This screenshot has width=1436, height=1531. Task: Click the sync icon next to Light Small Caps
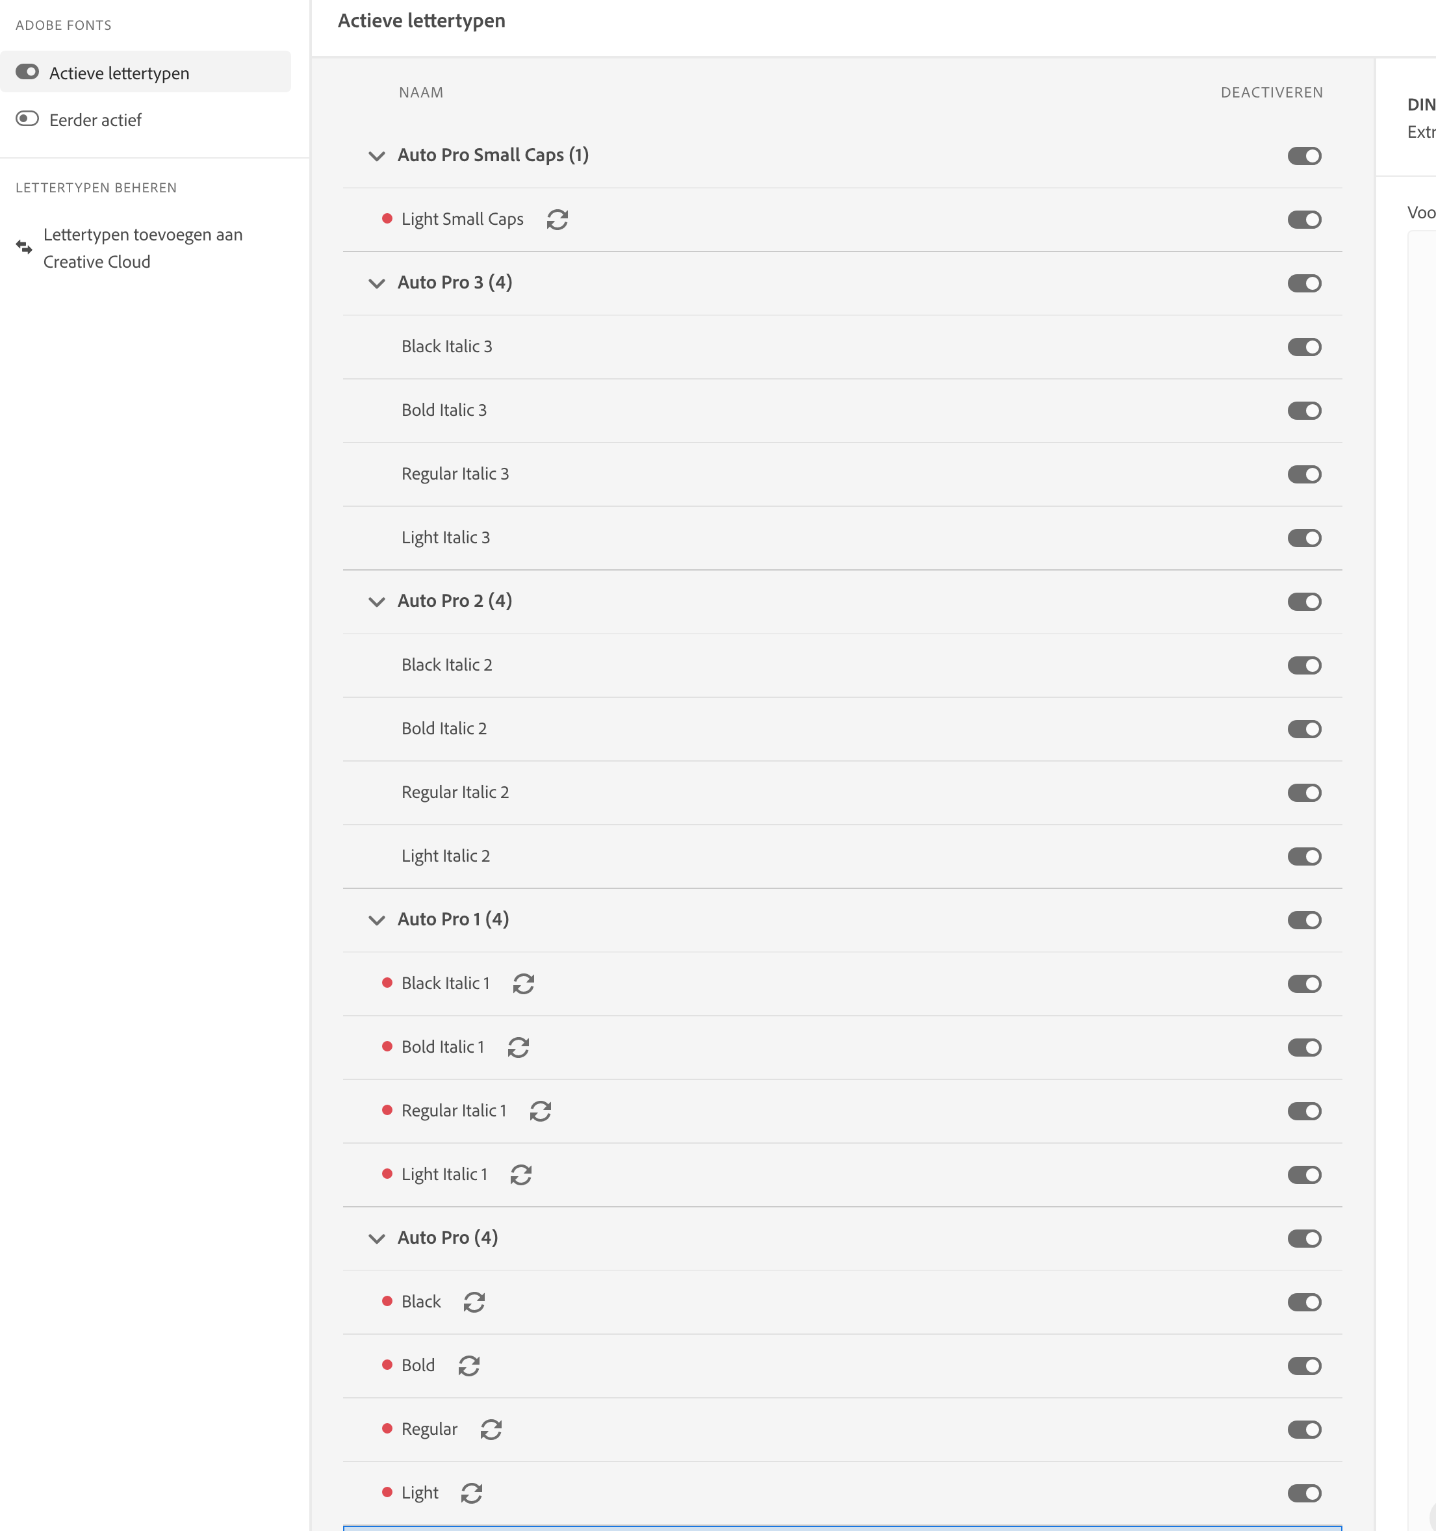coord(557,220)
